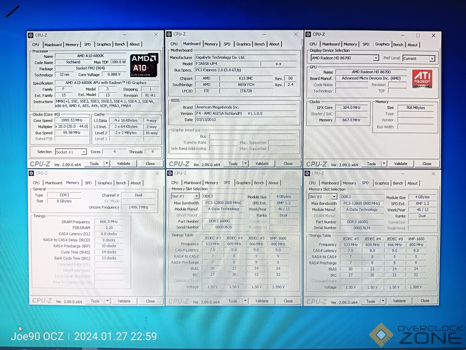This screenshot has width=466, height=350.
Task: Expand the Slot #3 memory slot dropdown
Action: tap(334, 197)
